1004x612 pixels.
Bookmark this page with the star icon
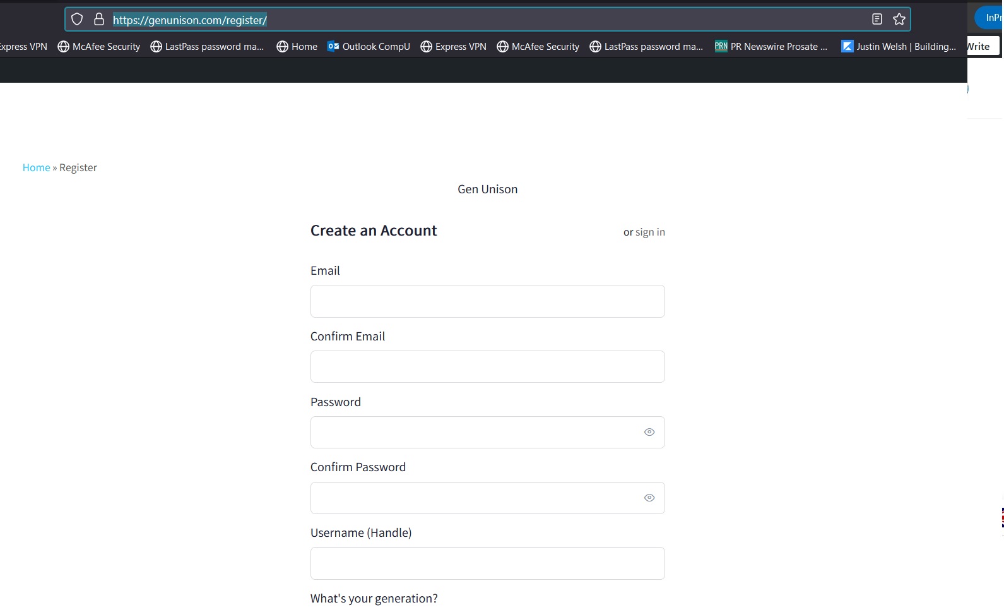(x=899, y=20)
